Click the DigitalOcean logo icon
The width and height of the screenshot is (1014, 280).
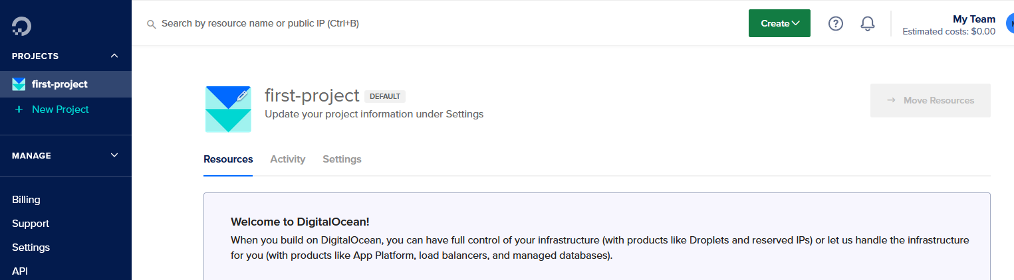tap(21, 26)
